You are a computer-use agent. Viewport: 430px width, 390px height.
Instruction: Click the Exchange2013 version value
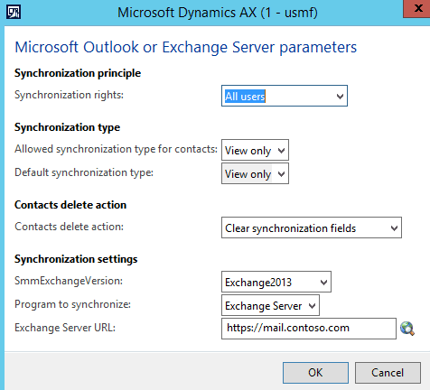coord(258,283)
